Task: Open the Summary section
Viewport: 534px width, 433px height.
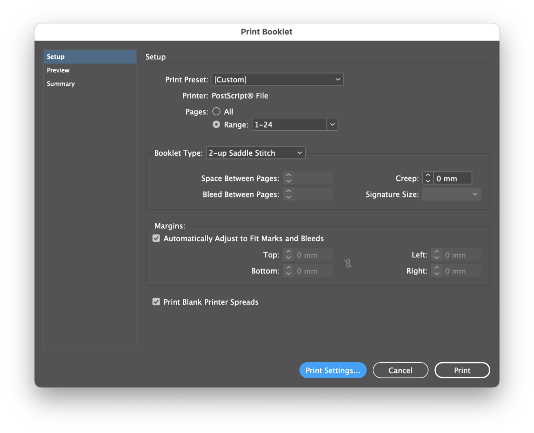Action: coord(60,84)
